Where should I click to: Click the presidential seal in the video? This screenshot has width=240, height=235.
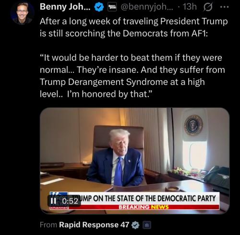tap(193, 125)
